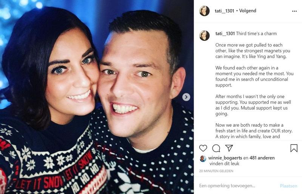Focus the Een opmerking toevoegen field
Screen dimensions: 302x194
pos(238,186)
